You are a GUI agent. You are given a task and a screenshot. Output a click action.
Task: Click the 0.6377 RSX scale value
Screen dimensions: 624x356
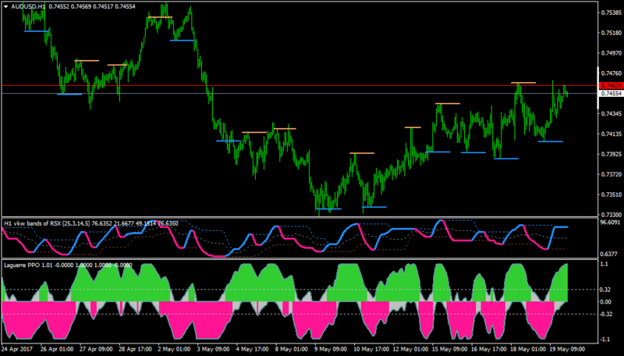[609, 254]
